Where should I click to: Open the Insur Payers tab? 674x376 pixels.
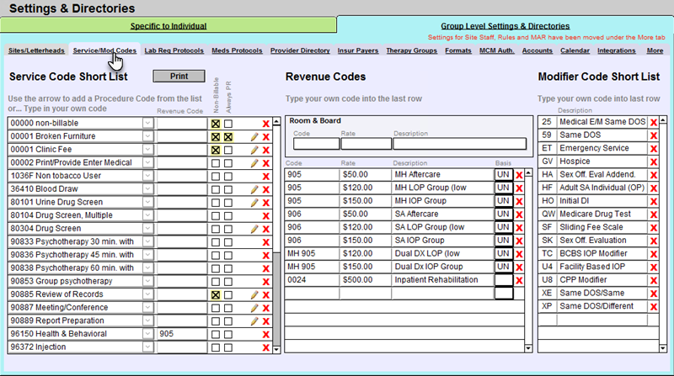click(358, 50)
